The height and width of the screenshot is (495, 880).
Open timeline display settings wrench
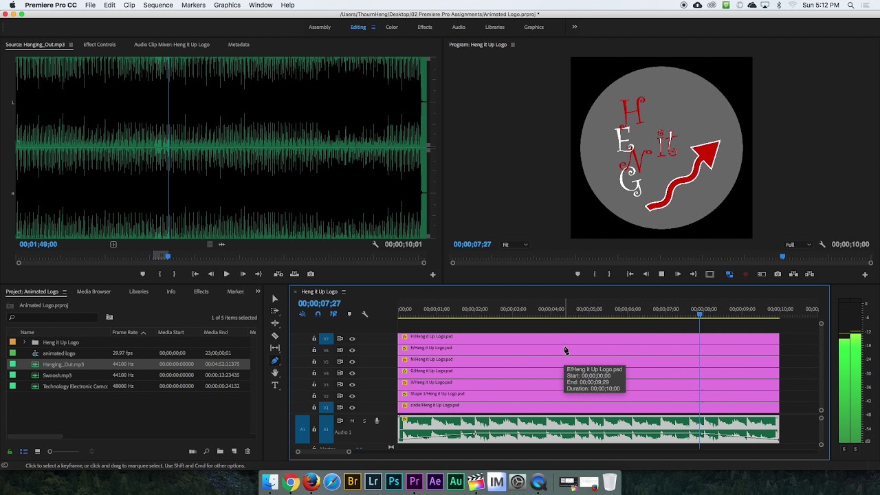pos(365,314)
